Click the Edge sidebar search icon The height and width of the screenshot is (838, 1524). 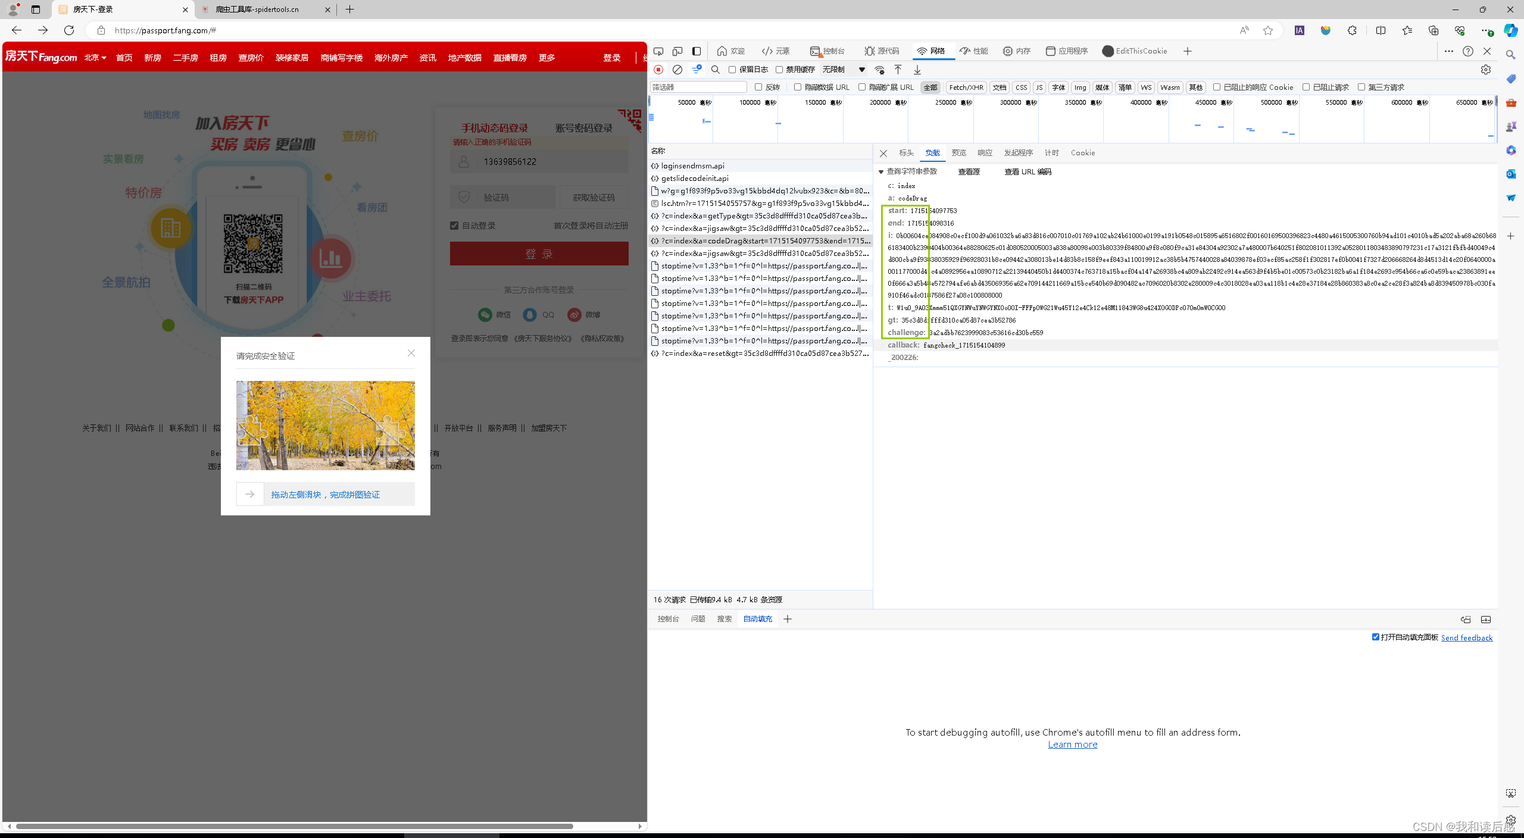1510,55
